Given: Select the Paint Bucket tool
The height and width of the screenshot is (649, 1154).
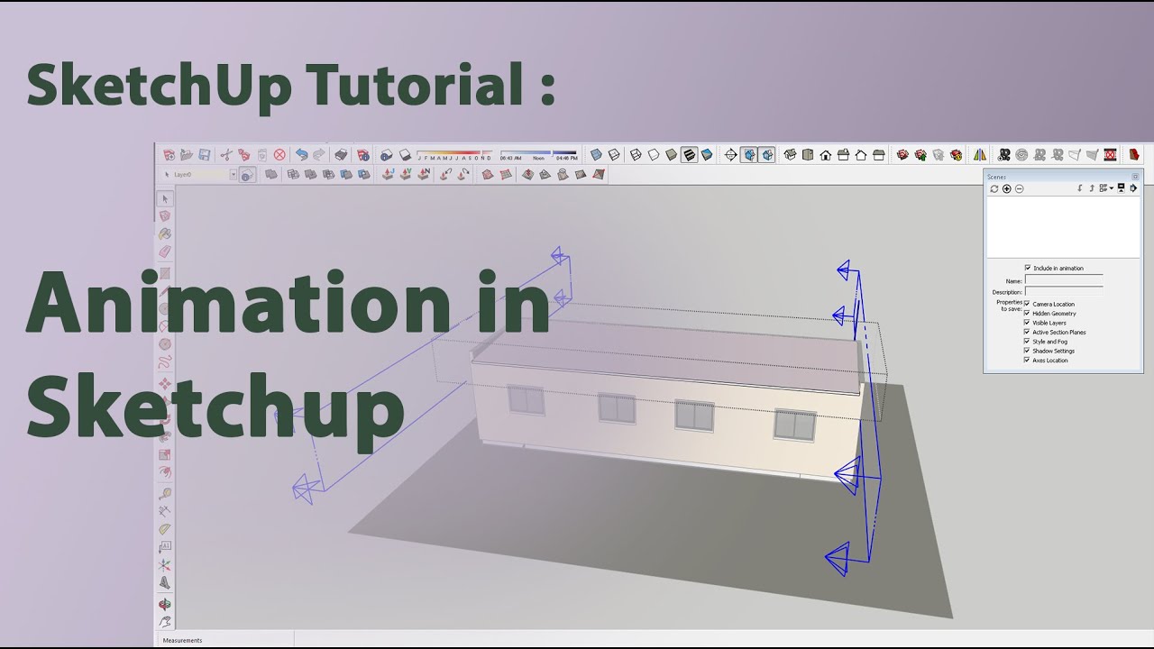Looking at the screenshot, I should pos(165,233).
